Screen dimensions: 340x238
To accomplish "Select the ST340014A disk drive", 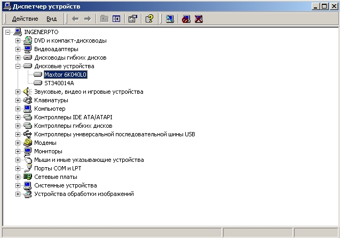I will pyautogui.click(x=59, y=83).
